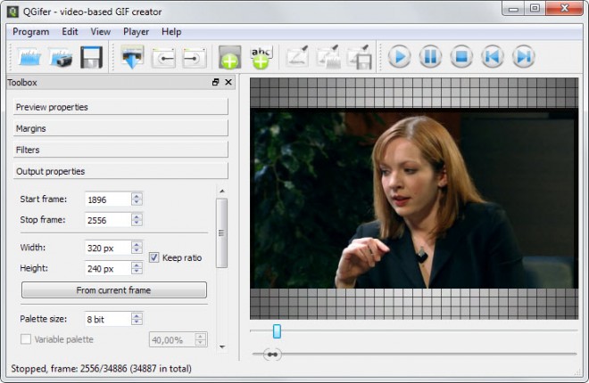Open the View menu
Screen dimensions: 589x383
pyautogui.click(x=100, y=32)
